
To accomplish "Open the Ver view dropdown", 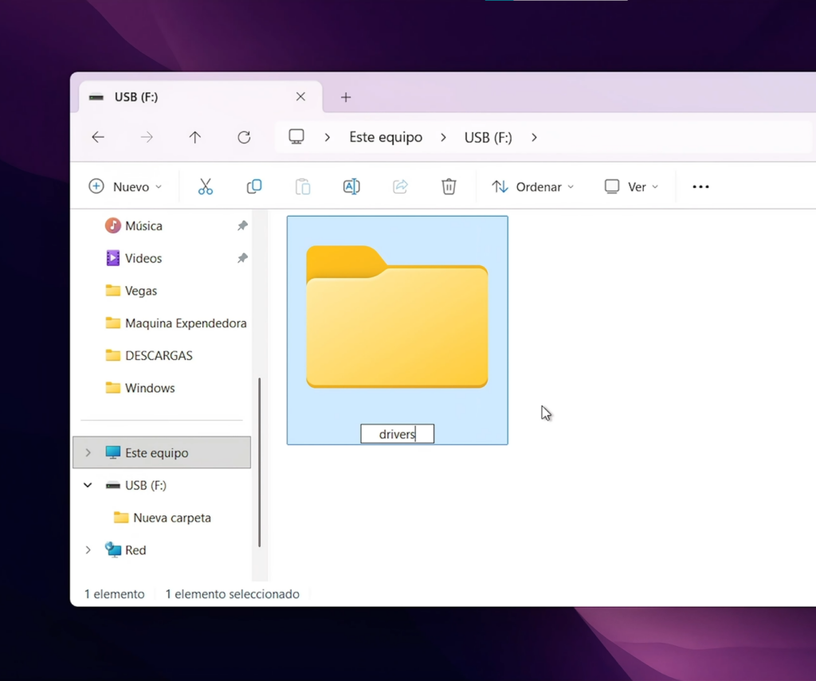I will point(632,186).
